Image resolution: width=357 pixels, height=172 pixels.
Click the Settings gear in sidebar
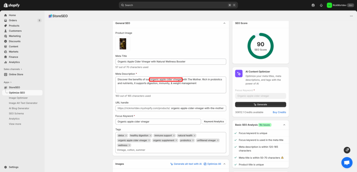pos(6,167)
